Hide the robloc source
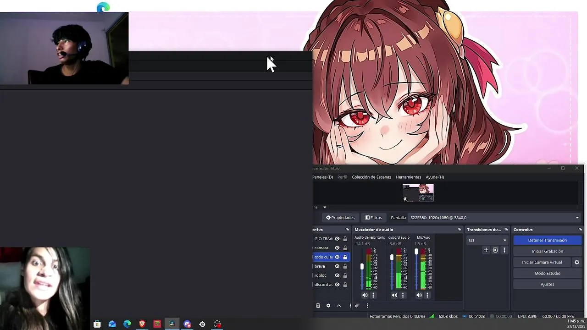 (337, 275)
